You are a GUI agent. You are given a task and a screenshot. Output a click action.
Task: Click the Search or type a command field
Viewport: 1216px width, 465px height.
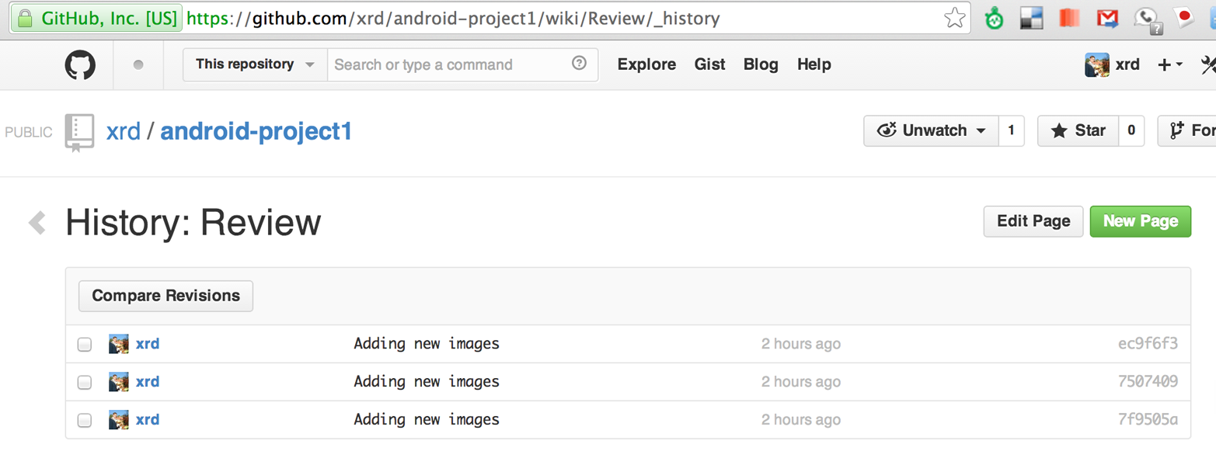pos(451,64)
